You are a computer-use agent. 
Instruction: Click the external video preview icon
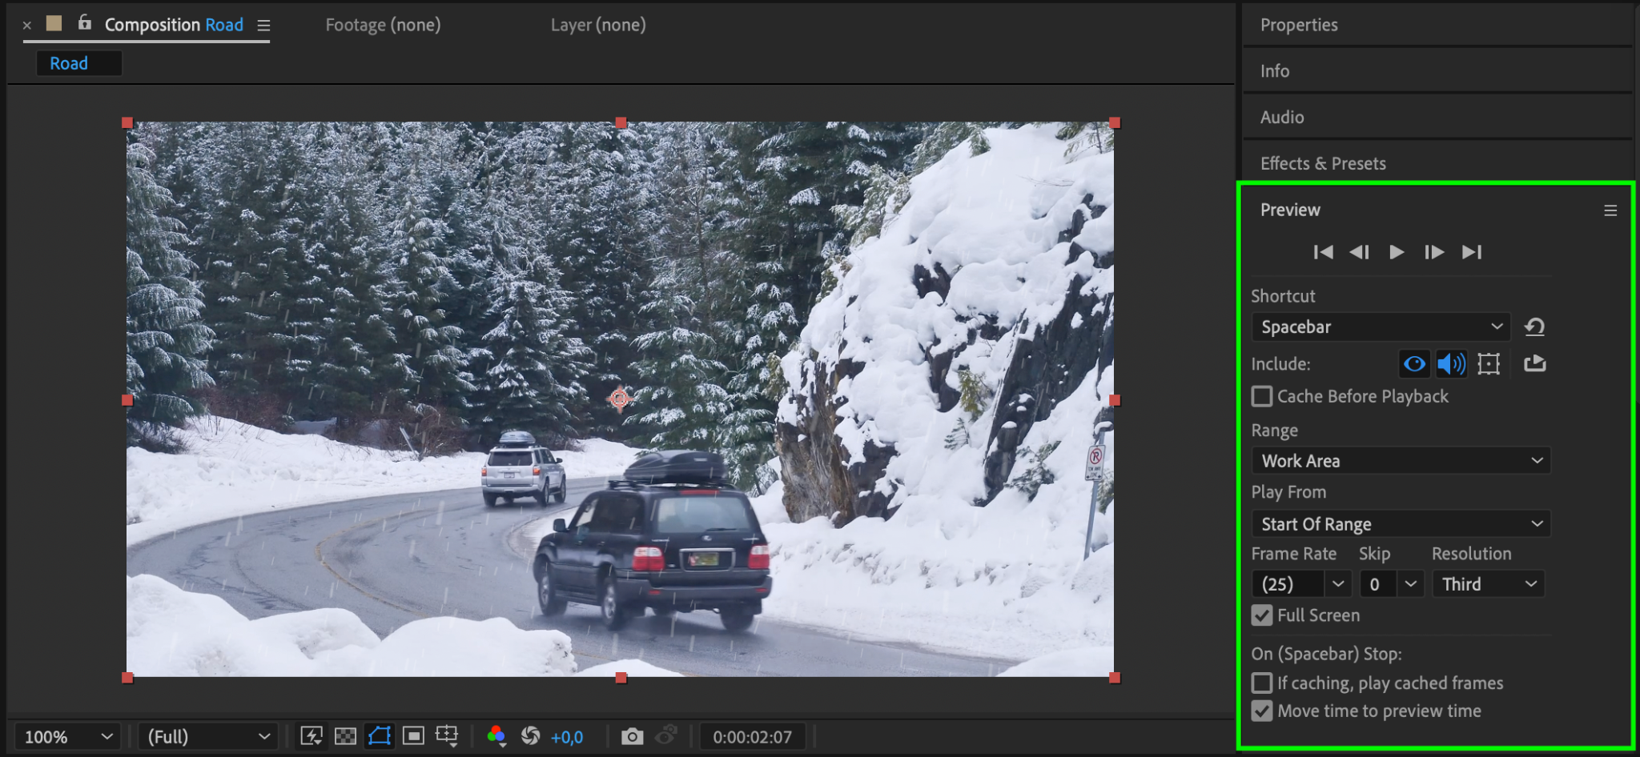1534,364
